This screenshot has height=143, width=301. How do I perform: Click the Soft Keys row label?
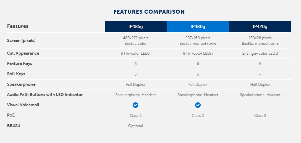16,74
